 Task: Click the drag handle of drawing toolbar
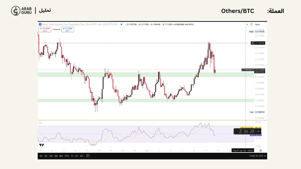(x=235, y=131)
